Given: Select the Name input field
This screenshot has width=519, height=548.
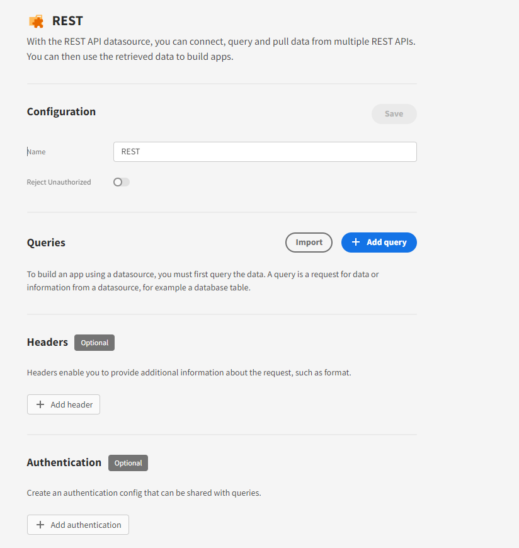Looking at the screenshot, I should pos(265,152).
